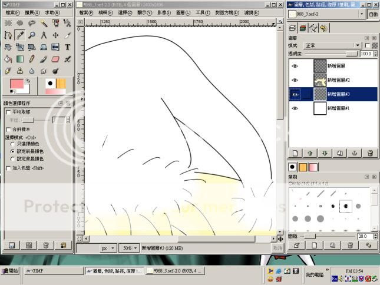
Task: Select the Flip tool
Action: [x=55, y=47]
